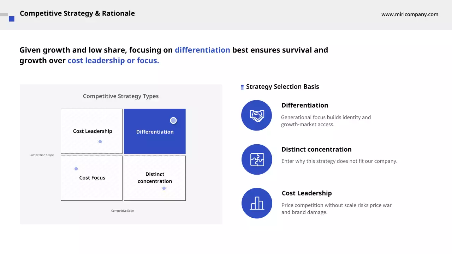Click the "Competitive Edge" axis label
This screenshot has height=254, width=452.
123,211
